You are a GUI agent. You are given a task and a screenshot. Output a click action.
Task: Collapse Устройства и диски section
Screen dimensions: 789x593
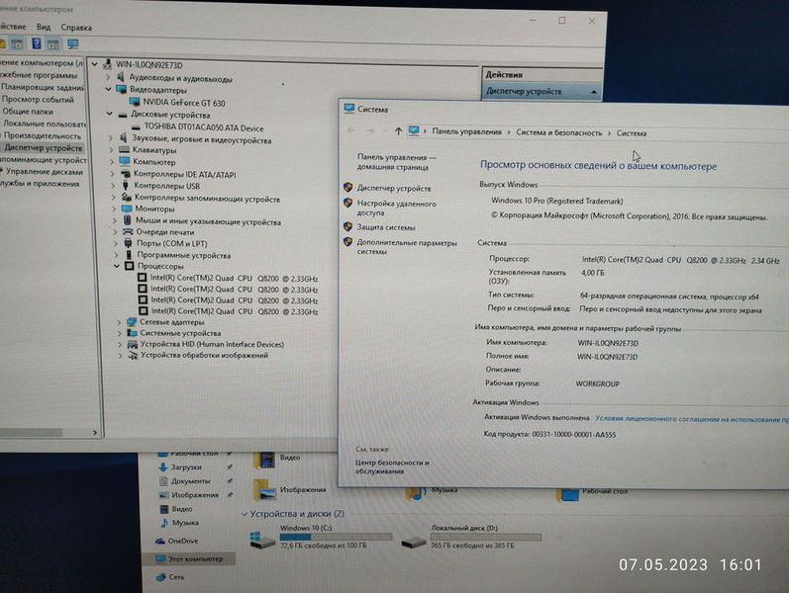[x=245, y=514]
